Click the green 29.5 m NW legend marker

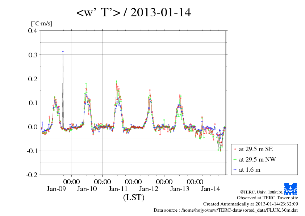[235, 160]
